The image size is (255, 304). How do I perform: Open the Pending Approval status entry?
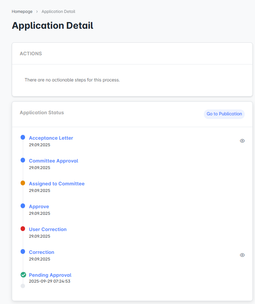pyautogui.click(x=50, y=275)
